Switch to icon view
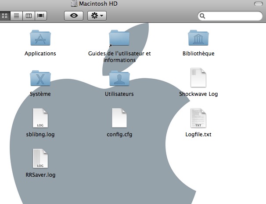This screenshot has width=266, height=204. point(5,16)
